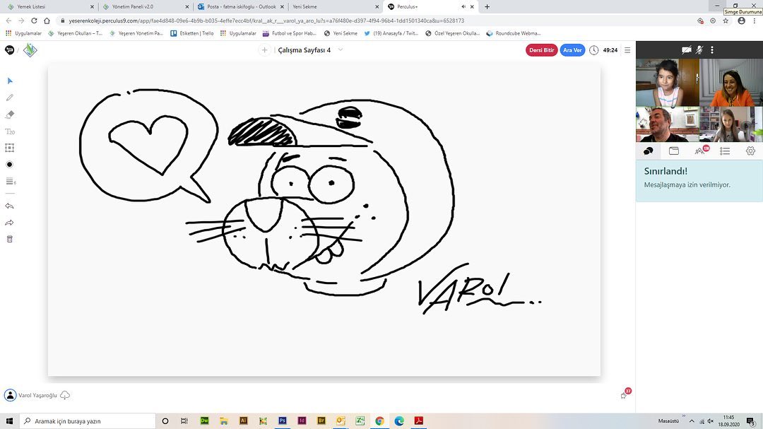Select the girl in striped top video
The image size is (763, 429).
point(668,82)
